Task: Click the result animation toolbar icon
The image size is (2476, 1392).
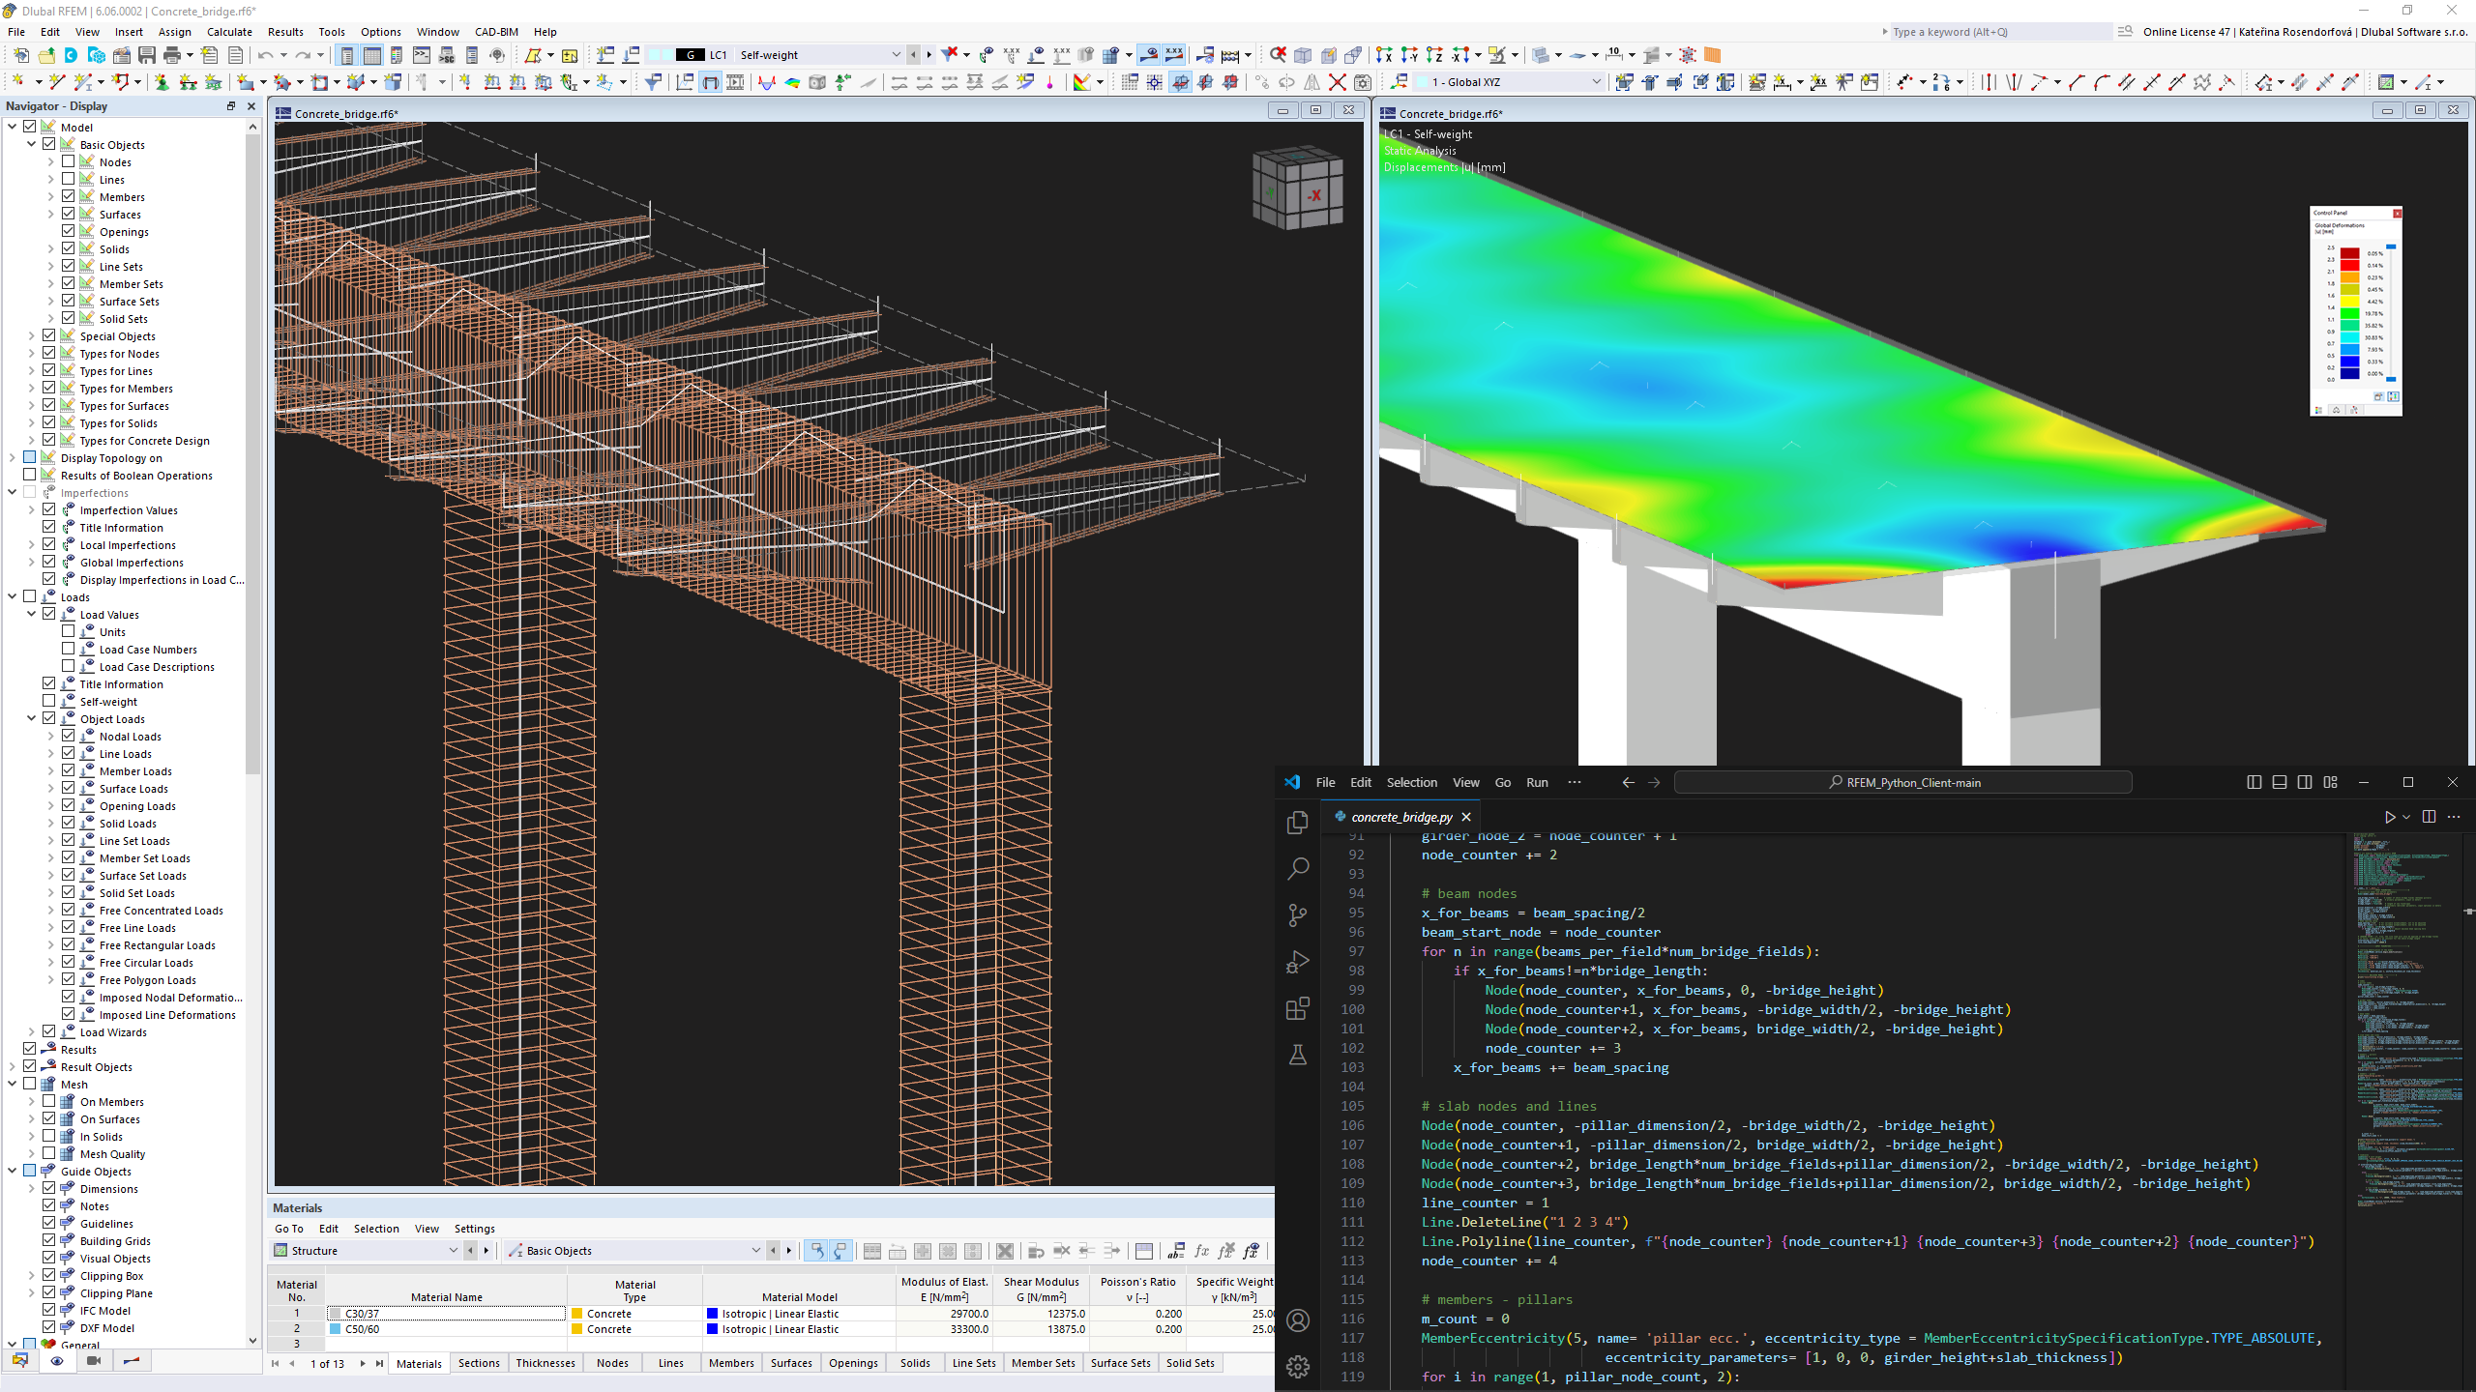Action: click(93, 1360)
